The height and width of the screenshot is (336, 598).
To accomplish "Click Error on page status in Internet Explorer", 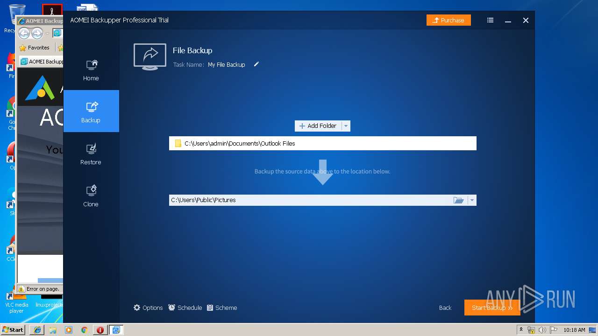I will point(39,289).
